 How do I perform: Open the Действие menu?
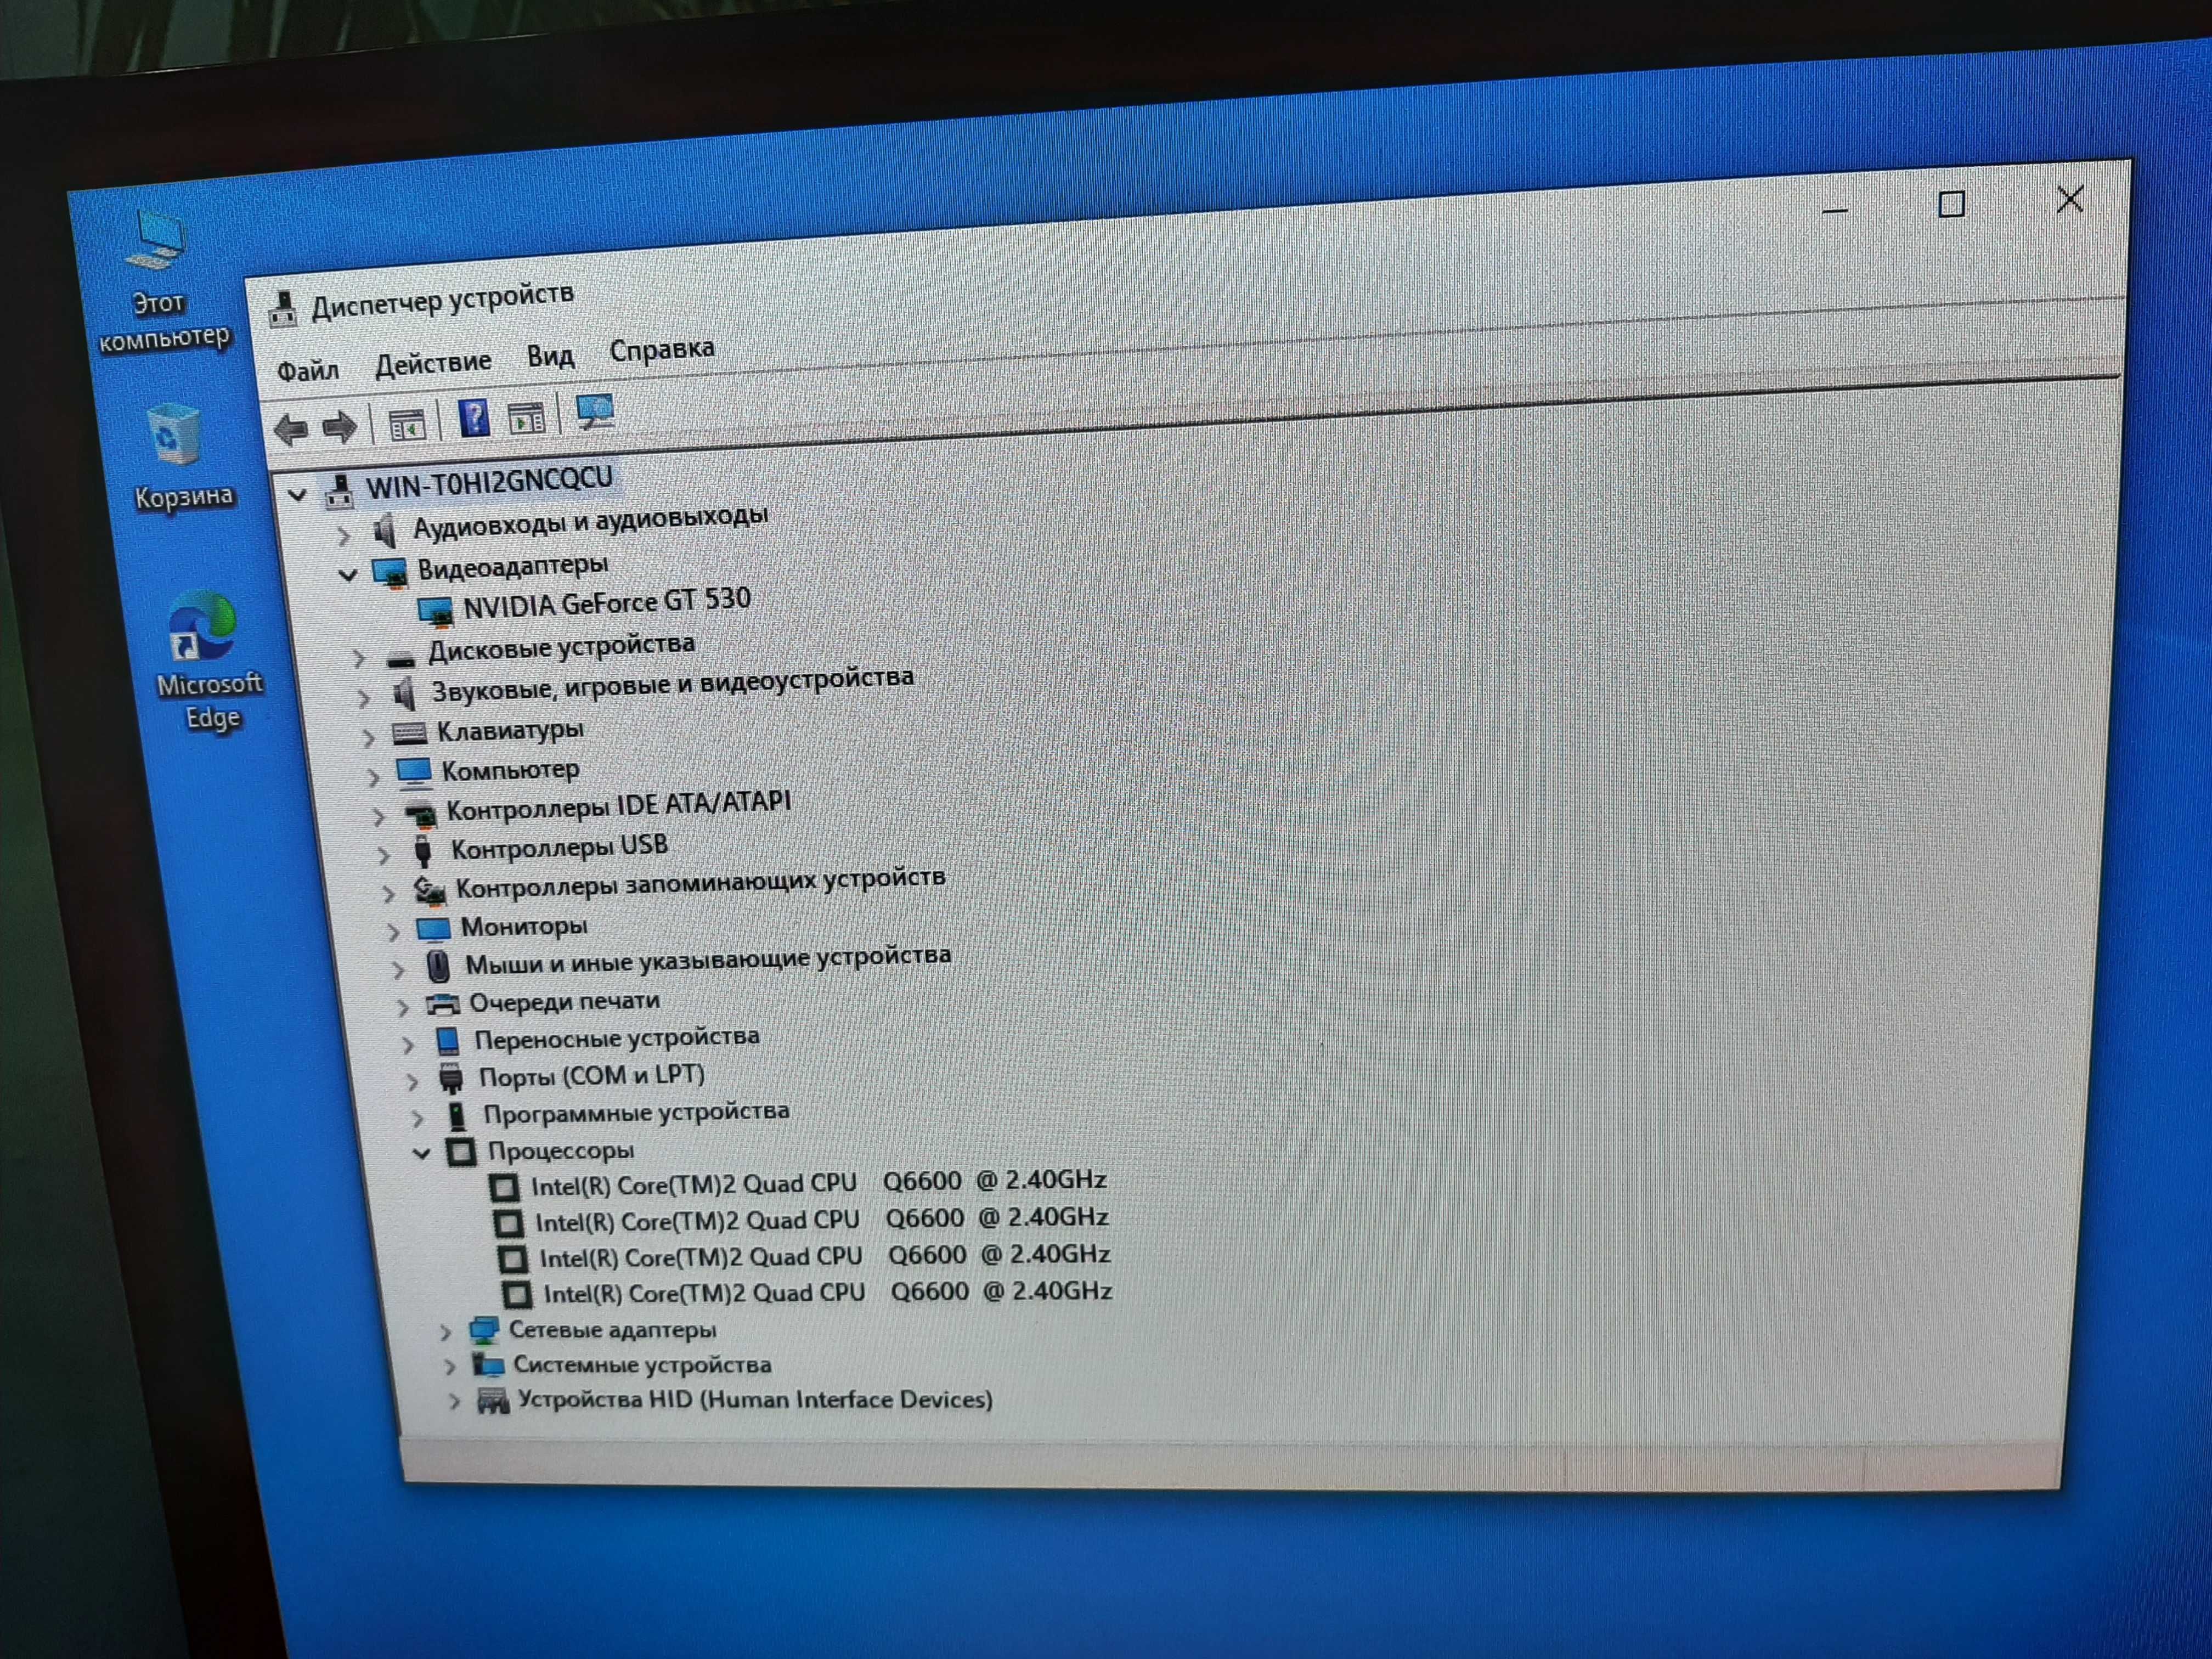[x=433, y=362]
